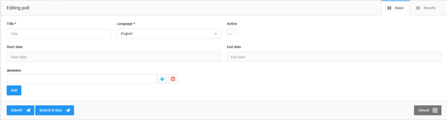This screenshot has height=120, width=447.
Task: Delete the answer with the red trash icon
Action: (x=173, y=79)
